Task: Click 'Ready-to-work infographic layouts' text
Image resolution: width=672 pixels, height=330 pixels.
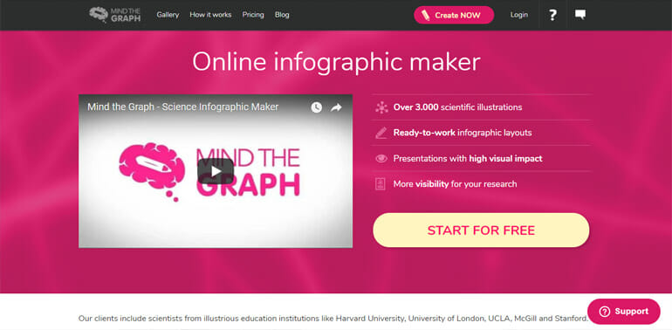Action: (463, 133)
